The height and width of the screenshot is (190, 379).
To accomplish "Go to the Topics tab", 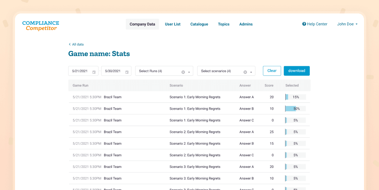I will (224, 24).
